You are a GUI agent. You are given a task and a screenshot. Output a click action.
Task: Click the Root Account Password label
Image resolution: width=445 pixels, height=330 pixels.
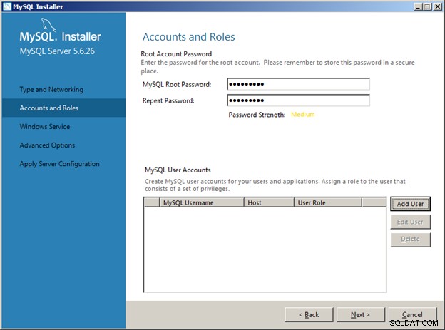pos(176,54)
